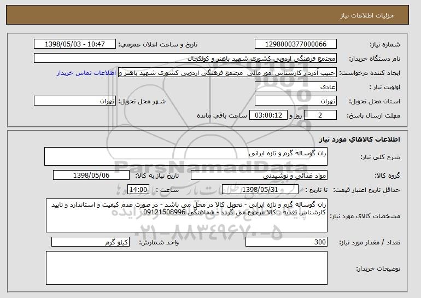Click the شهر محل تحویل label

click(142, 101)
